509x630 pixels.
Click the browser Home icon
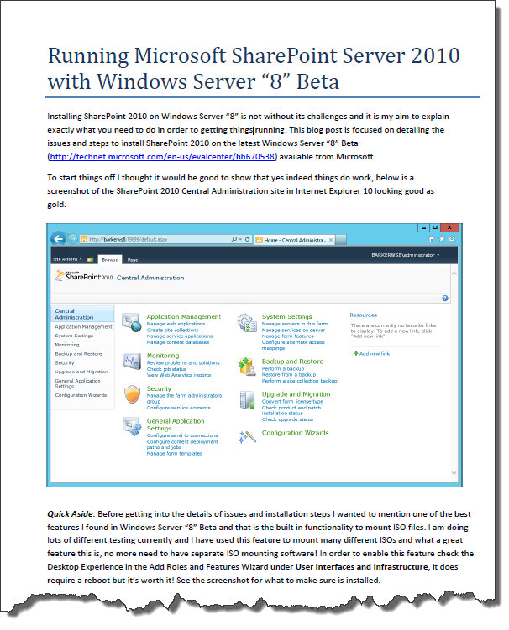tap(432, 239)
